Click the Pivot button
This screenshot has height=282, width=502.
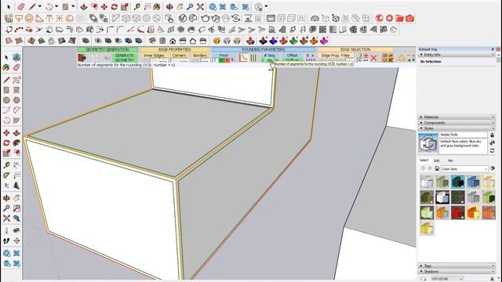pyautogui.click(x=224, y=56)
